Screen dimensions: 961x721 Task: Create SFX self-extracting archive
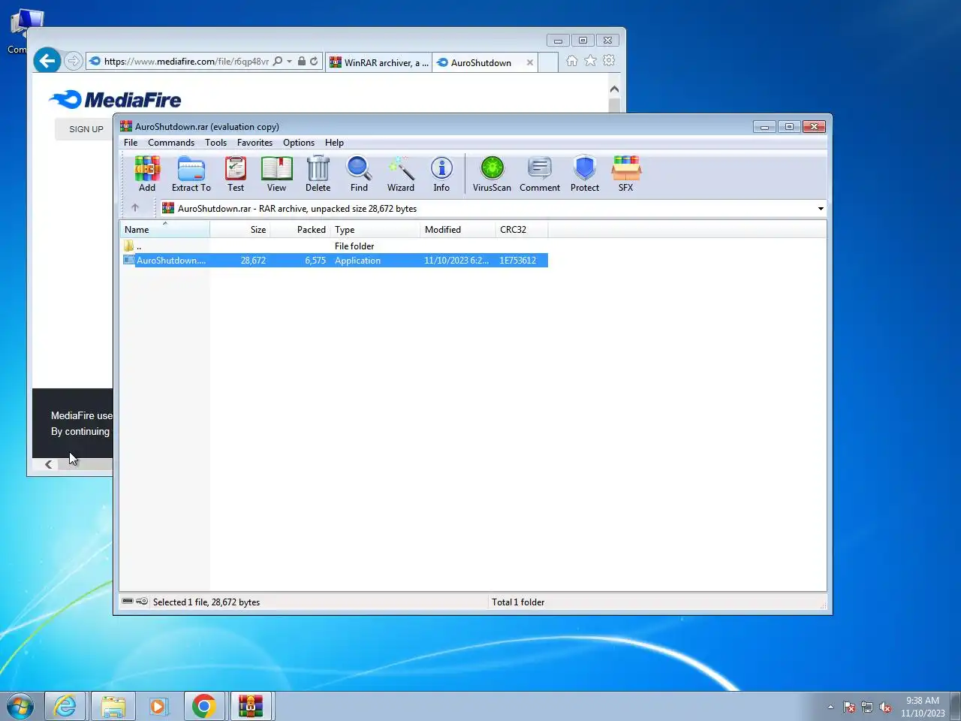(626, 174)
